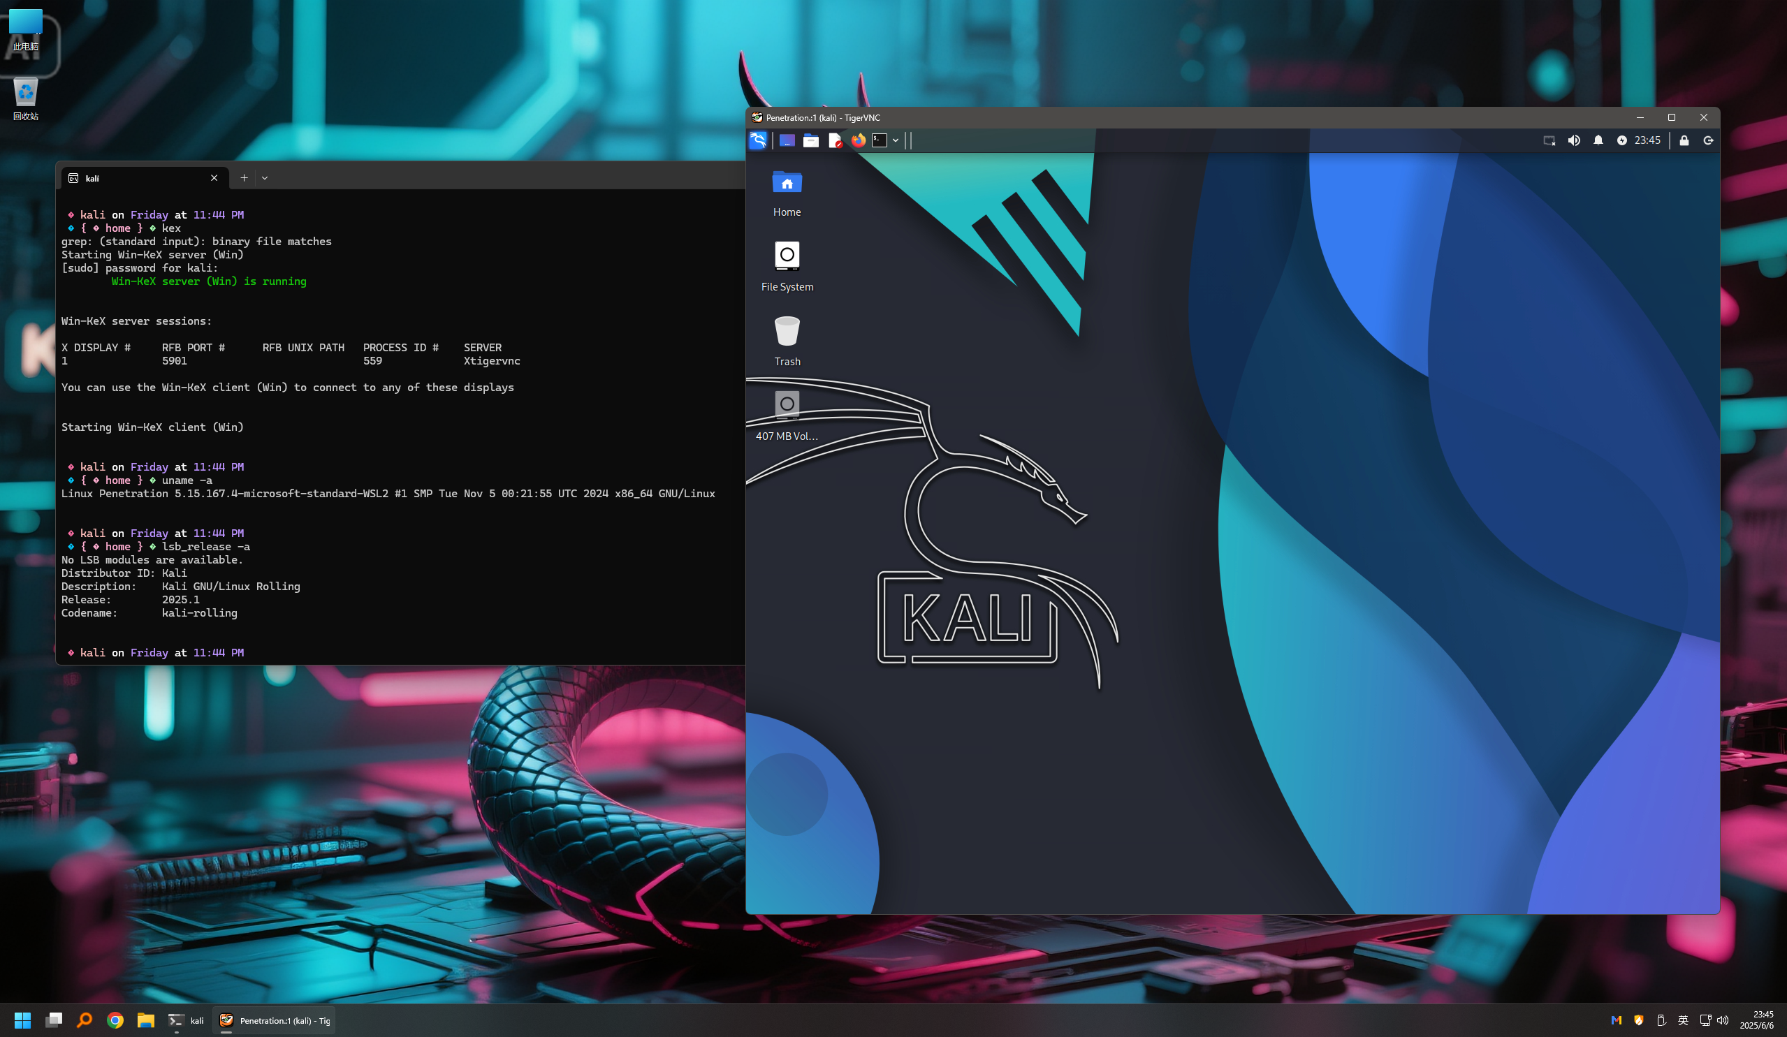1787x1037 pixels.
Task: Open the file manager icon in Kali panel
Action: pos(810,140)
